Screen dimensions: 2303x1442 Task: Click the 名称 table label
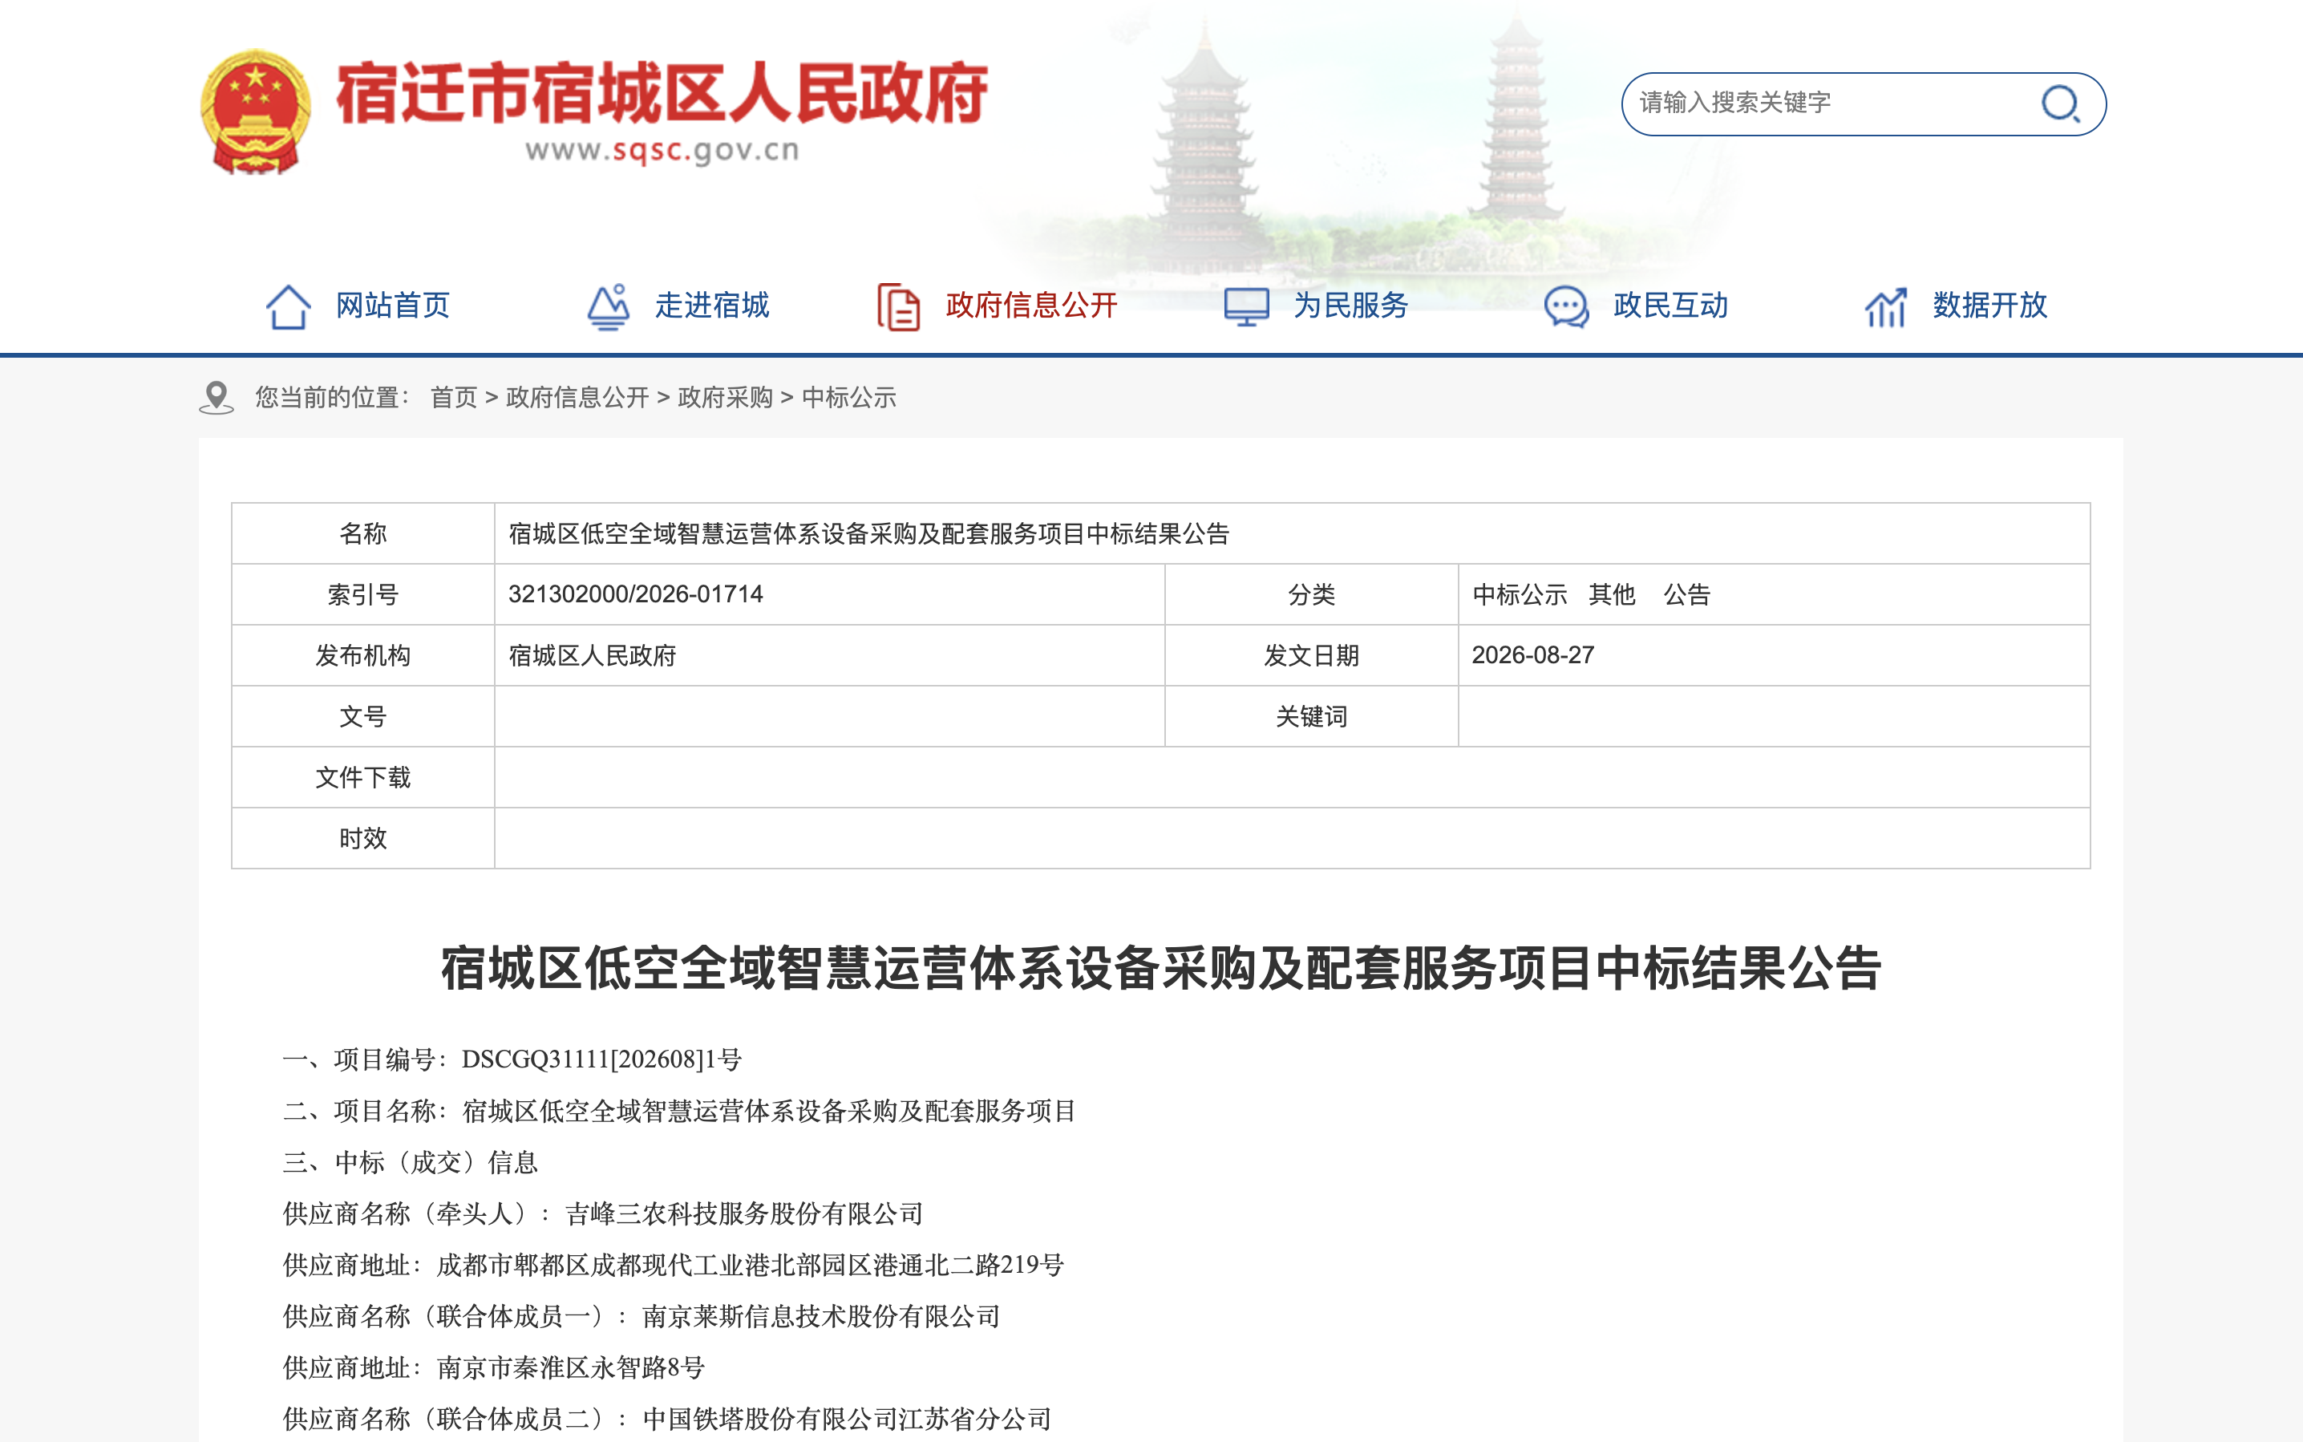(x=362, y=533)
